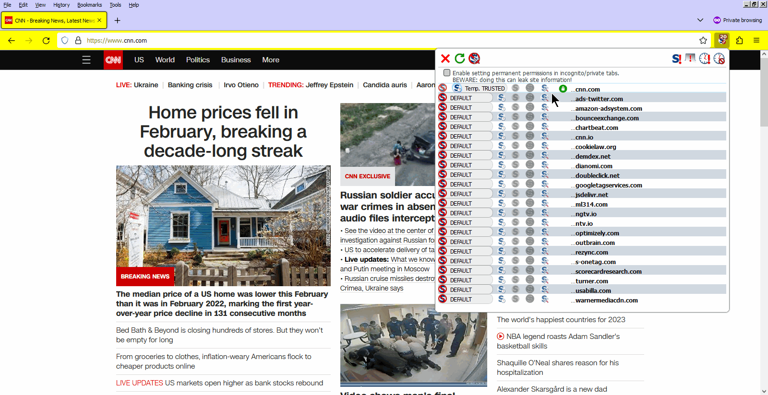The height and width of the screenshot is (395, 768).
Task: Close the NoScript popup with red X
Action: click(x=445, y=58)
